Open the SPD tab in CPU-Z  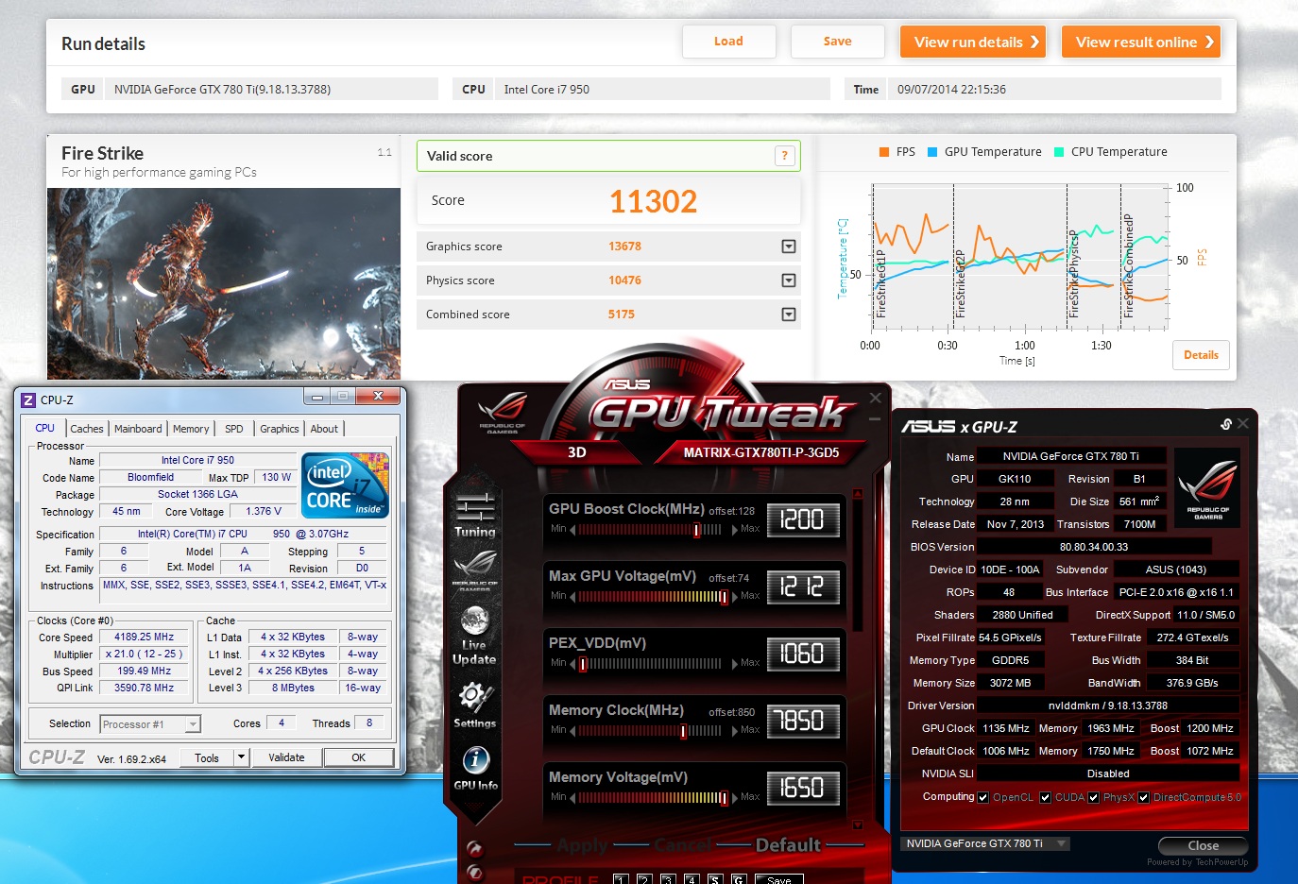point(233,429)
